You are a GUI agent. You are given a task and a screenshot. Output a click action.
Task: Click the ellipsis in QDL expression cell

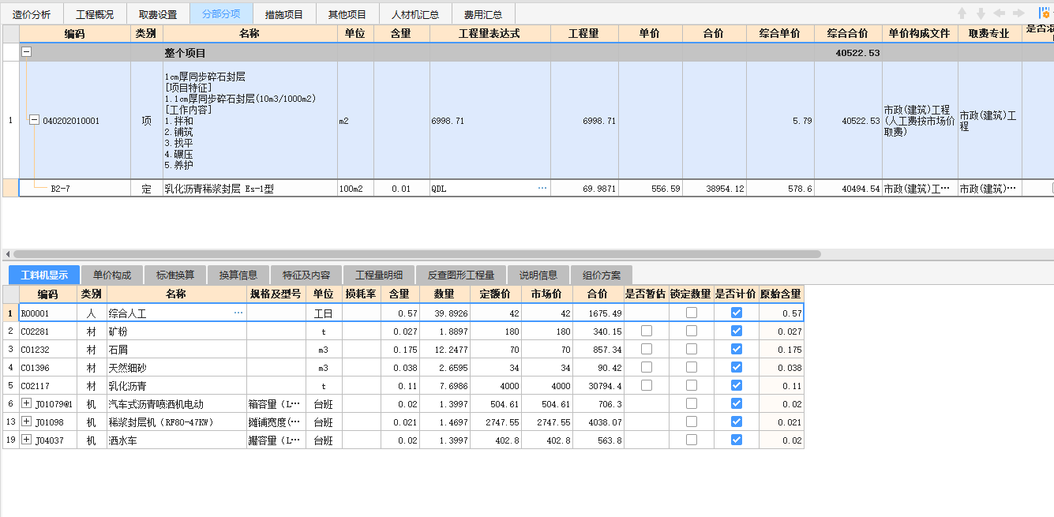point(542,189)
